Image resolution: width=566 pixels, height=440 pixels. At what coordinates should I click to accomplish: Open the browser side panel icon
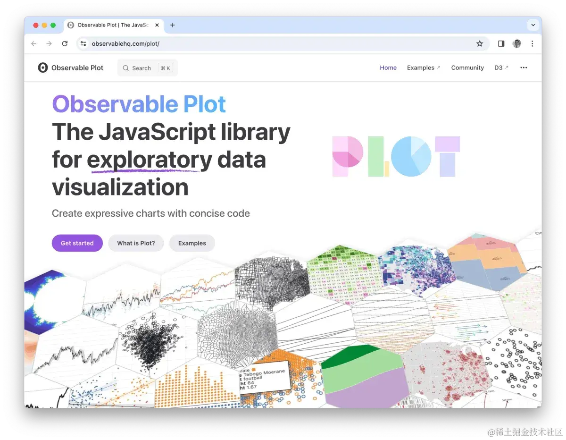pos(501,44)
